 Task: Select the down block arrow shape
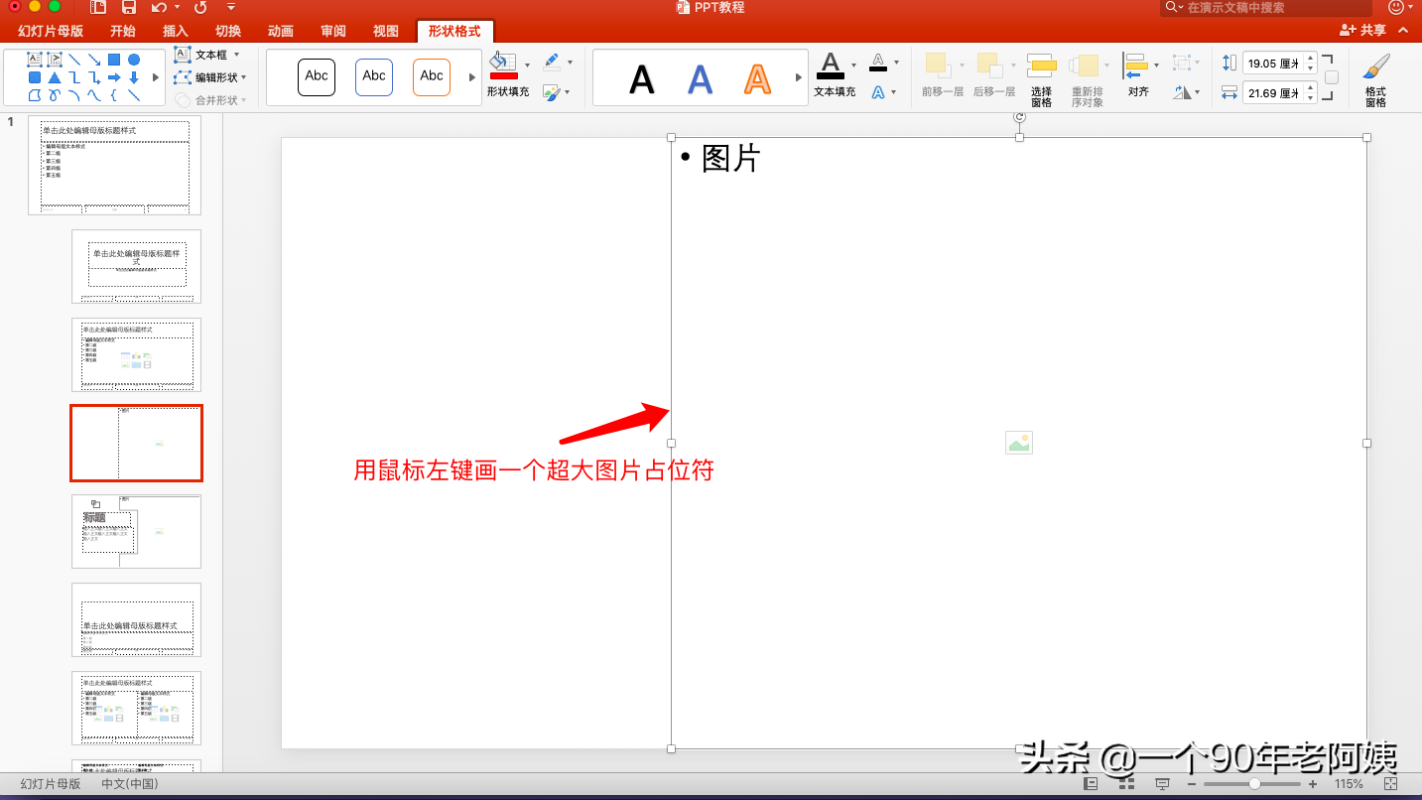coord(134,77)
